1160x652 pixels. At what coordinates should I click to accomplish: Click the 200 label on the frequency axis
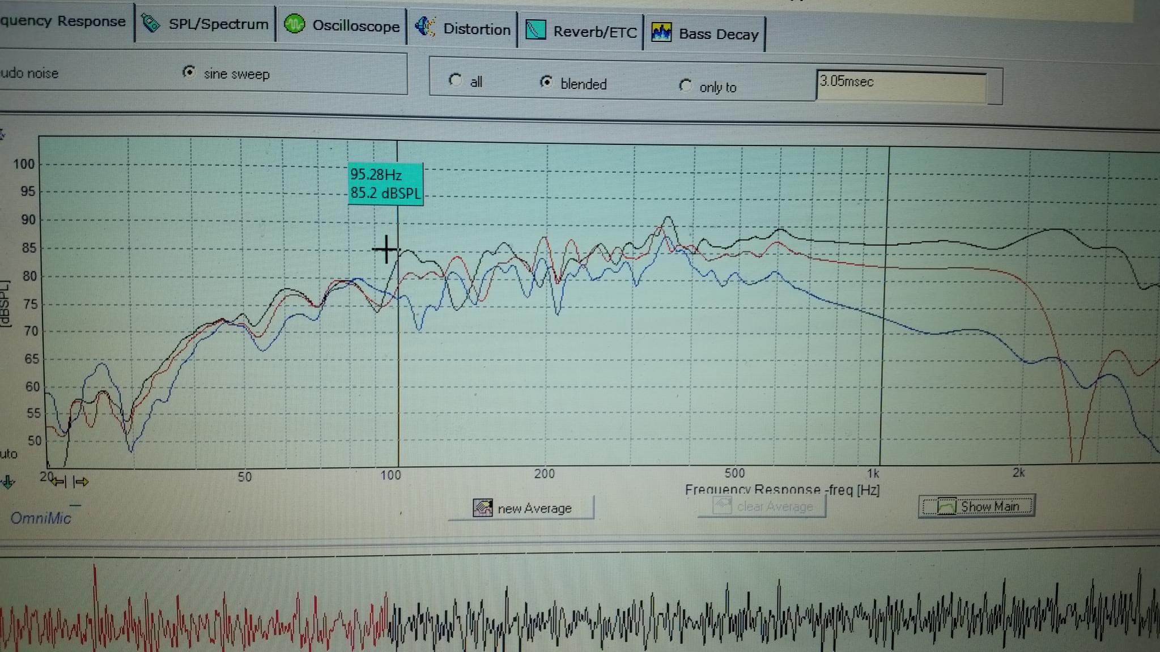(x=545, y=474)
